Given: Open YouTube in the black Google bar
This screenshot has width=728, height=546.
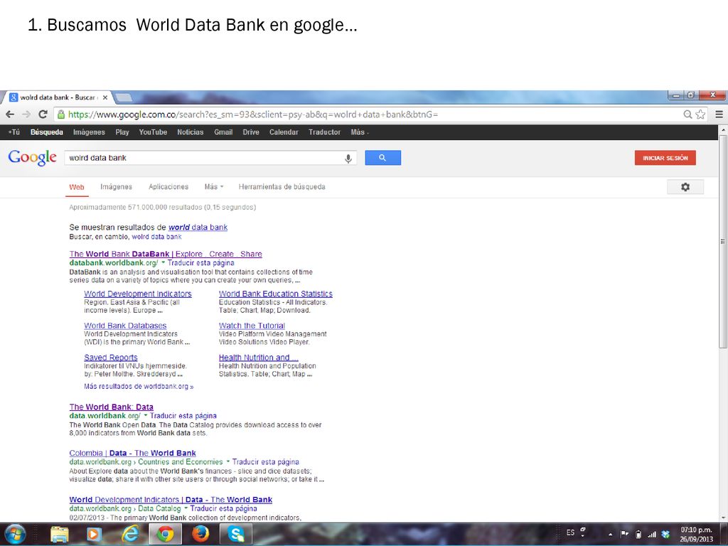Looking at the screenshot, I should coord(153,132).
